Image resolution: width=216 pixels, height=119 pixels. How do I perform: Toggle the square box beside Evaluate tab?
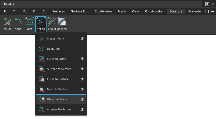tap(207, 11)
